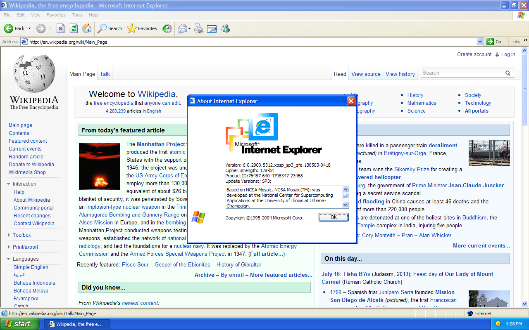This screenshot has height=330, width=529.
Task: Click the Log in link
Action: pyautogui.click(x=508, y=54)
